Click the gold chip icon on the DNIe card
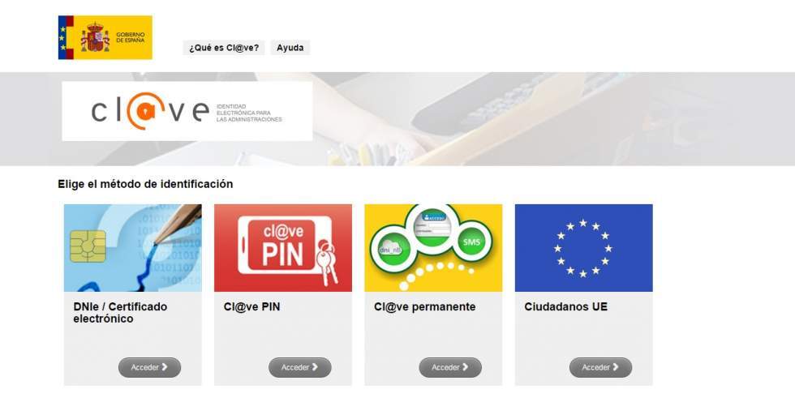The height and width of the screenshot is (402, 795). pos(88,246)
